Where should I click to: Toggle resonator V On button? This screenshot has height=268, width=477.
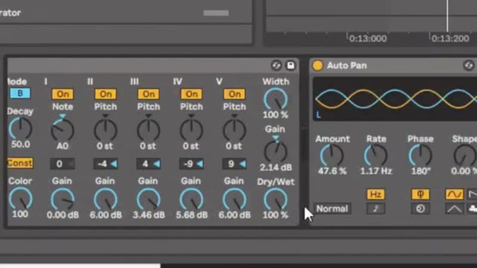(234, 94)
